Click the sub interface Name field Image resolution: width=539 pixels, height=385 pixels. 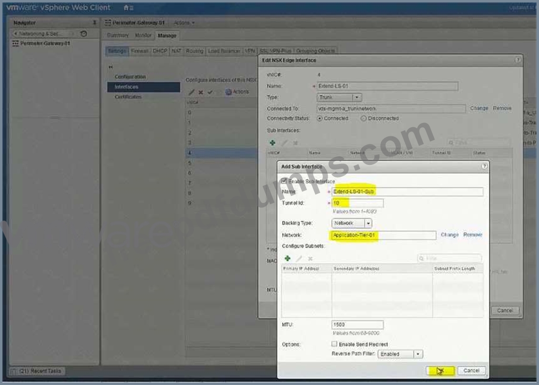(x=407, y=192)
